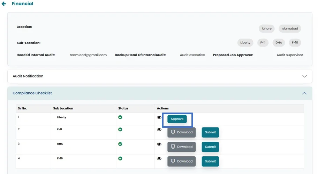This screenshot has height=174, width=318.
Task: Click green status check for DHA
Action: 120,144
